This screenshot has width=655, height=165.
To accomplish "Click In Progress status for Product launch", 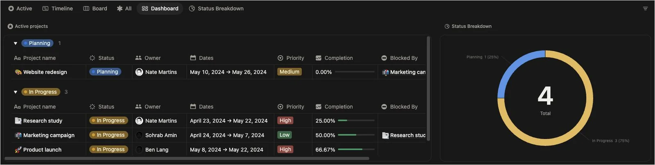I will (109, 149).
